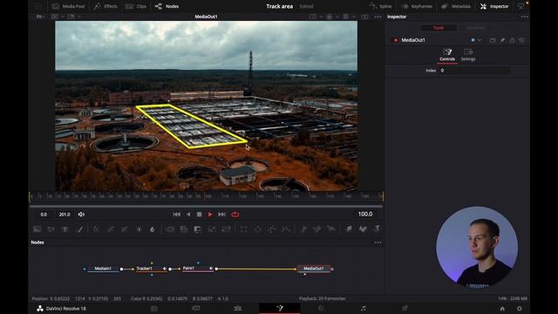
Task: Lock the MediaOut1 node in Inspector
Action: (512, 40)
